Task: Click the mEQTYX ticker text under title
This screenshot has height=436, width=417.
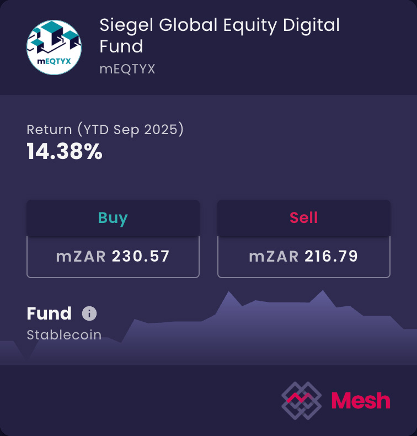Action: click(x=127, y=69)
